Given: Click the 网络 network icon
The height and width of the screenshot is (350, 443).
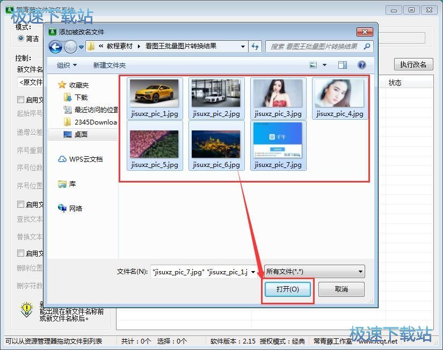Looking at the screenshot, I should (x=62, y=208).
